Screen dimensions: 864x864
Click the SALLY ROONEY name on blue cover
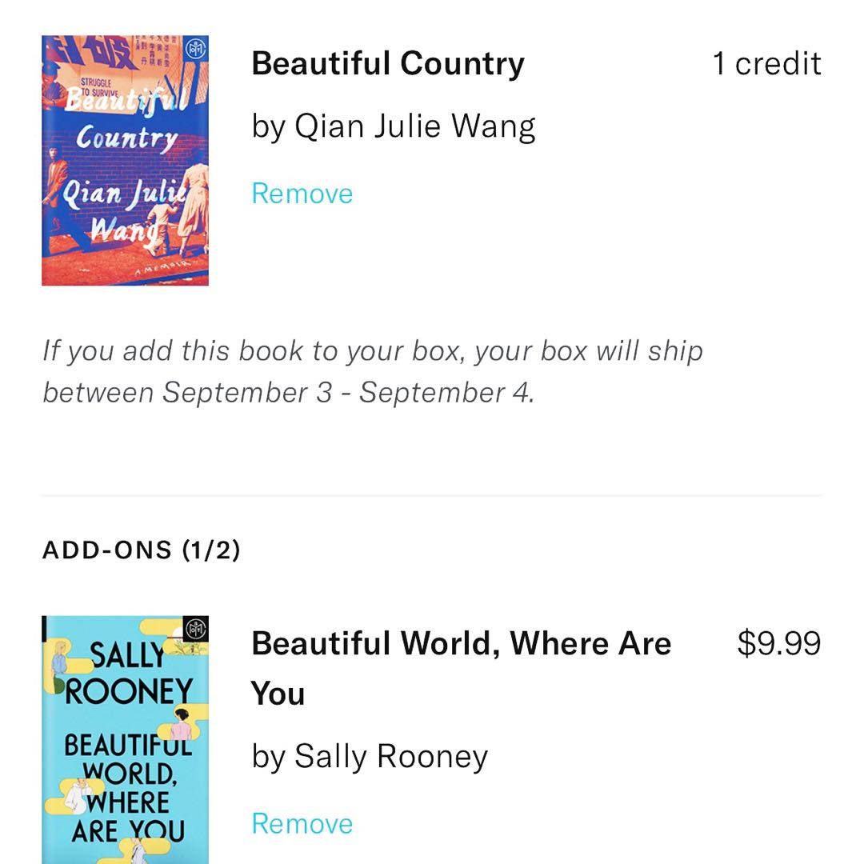(x=128, y=674)
